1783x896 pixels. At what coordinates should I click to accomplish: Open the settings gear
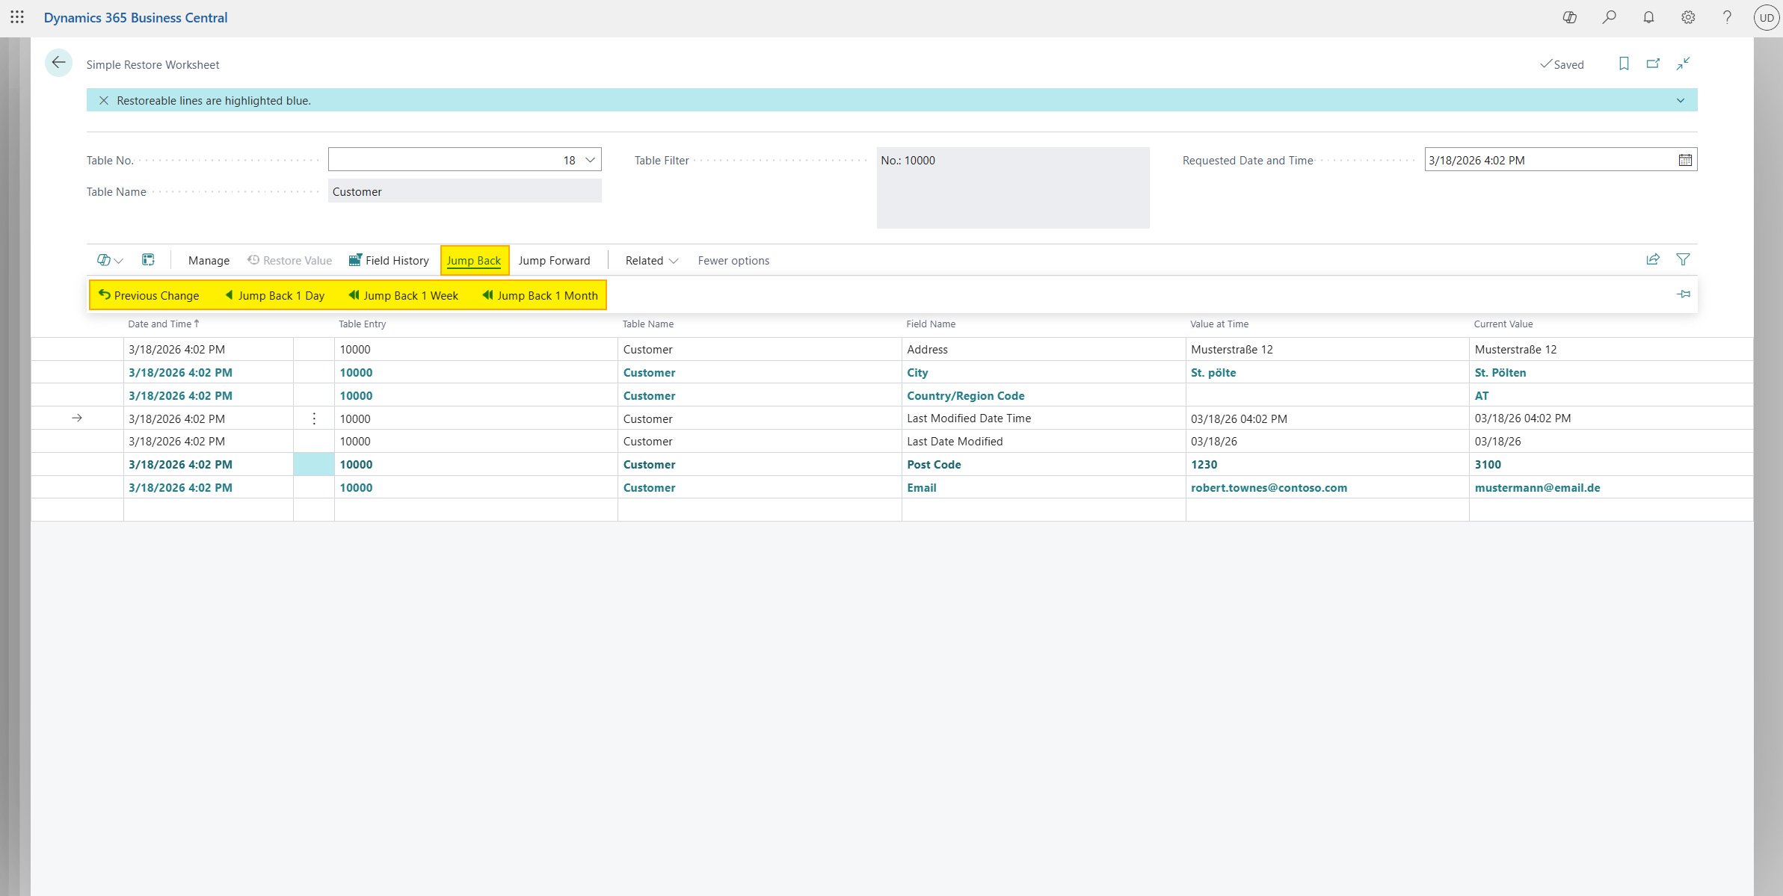pyautogui.click(x=1688, y=17)
